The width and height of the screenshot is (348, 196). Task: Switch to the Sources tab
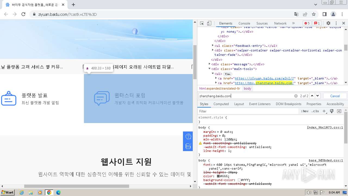point(262,23)
